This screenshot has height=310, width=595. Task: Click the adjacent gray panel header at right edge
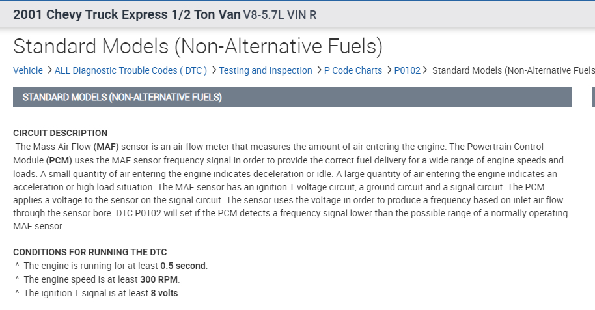[x=592, y=97]
